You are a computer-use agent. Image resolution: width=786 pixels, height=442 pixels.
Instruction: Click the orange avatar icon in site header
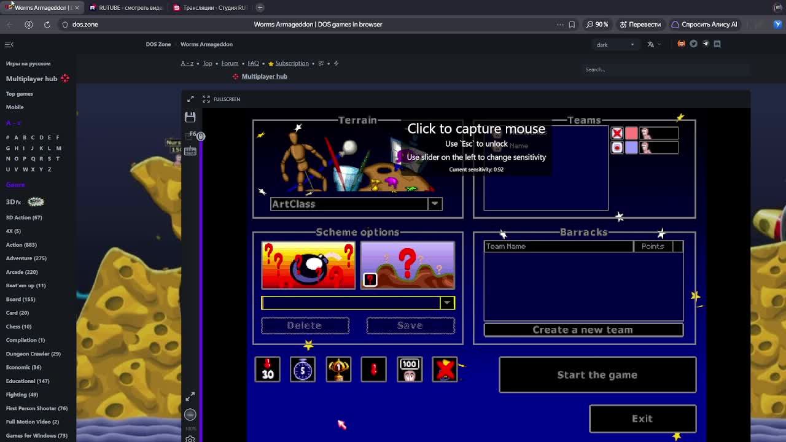point(681,44)
